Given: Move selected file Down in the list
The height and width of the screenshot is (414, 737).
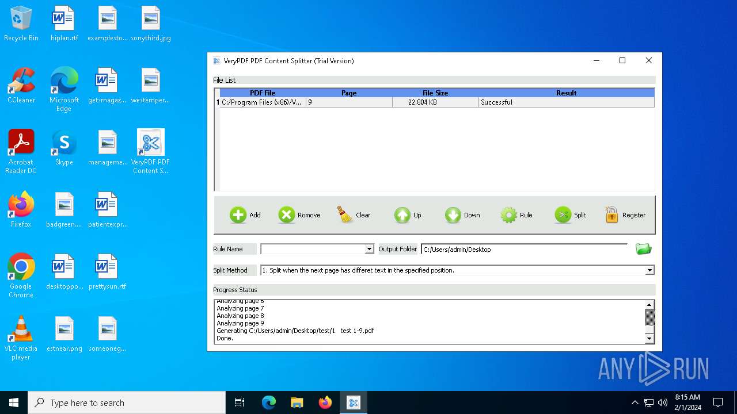Looking at the screenshot, I should click(x=462, y=215).
